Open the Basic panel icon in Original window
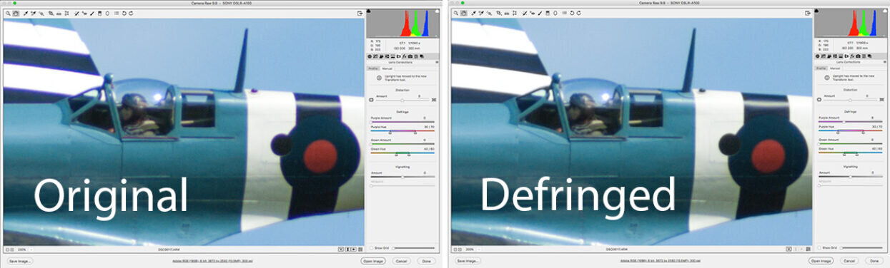This screenshot has height=268, width=890. (x=370, y=56)
